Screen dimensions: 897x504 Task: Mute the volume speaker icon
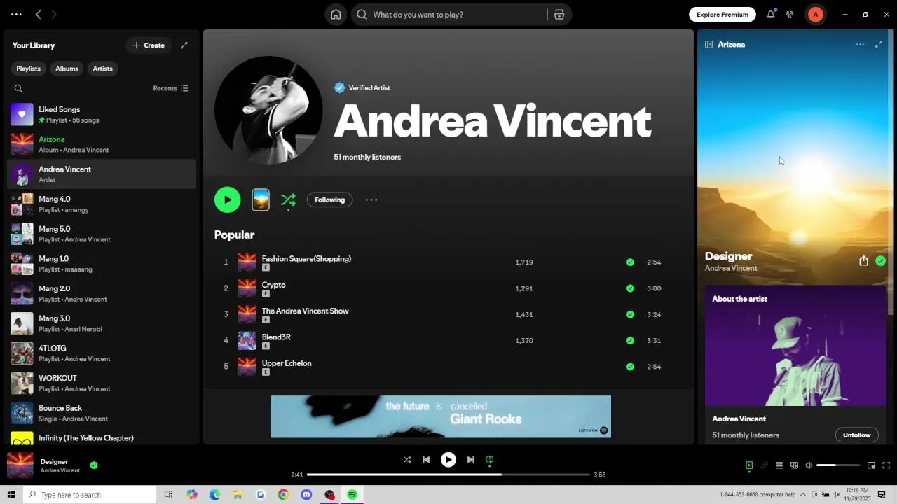click(809, 465)
